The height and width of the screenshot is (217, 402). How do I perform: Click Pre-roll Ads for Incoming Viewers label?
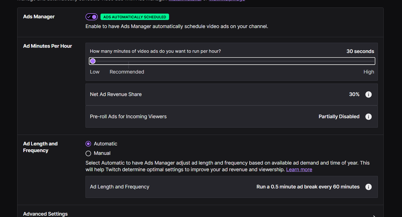(128, 117)
